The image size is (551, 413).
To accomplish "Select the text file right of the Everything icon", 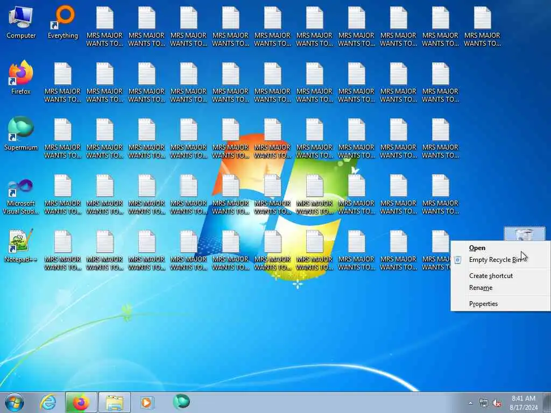I will click(x=105, y=27).
